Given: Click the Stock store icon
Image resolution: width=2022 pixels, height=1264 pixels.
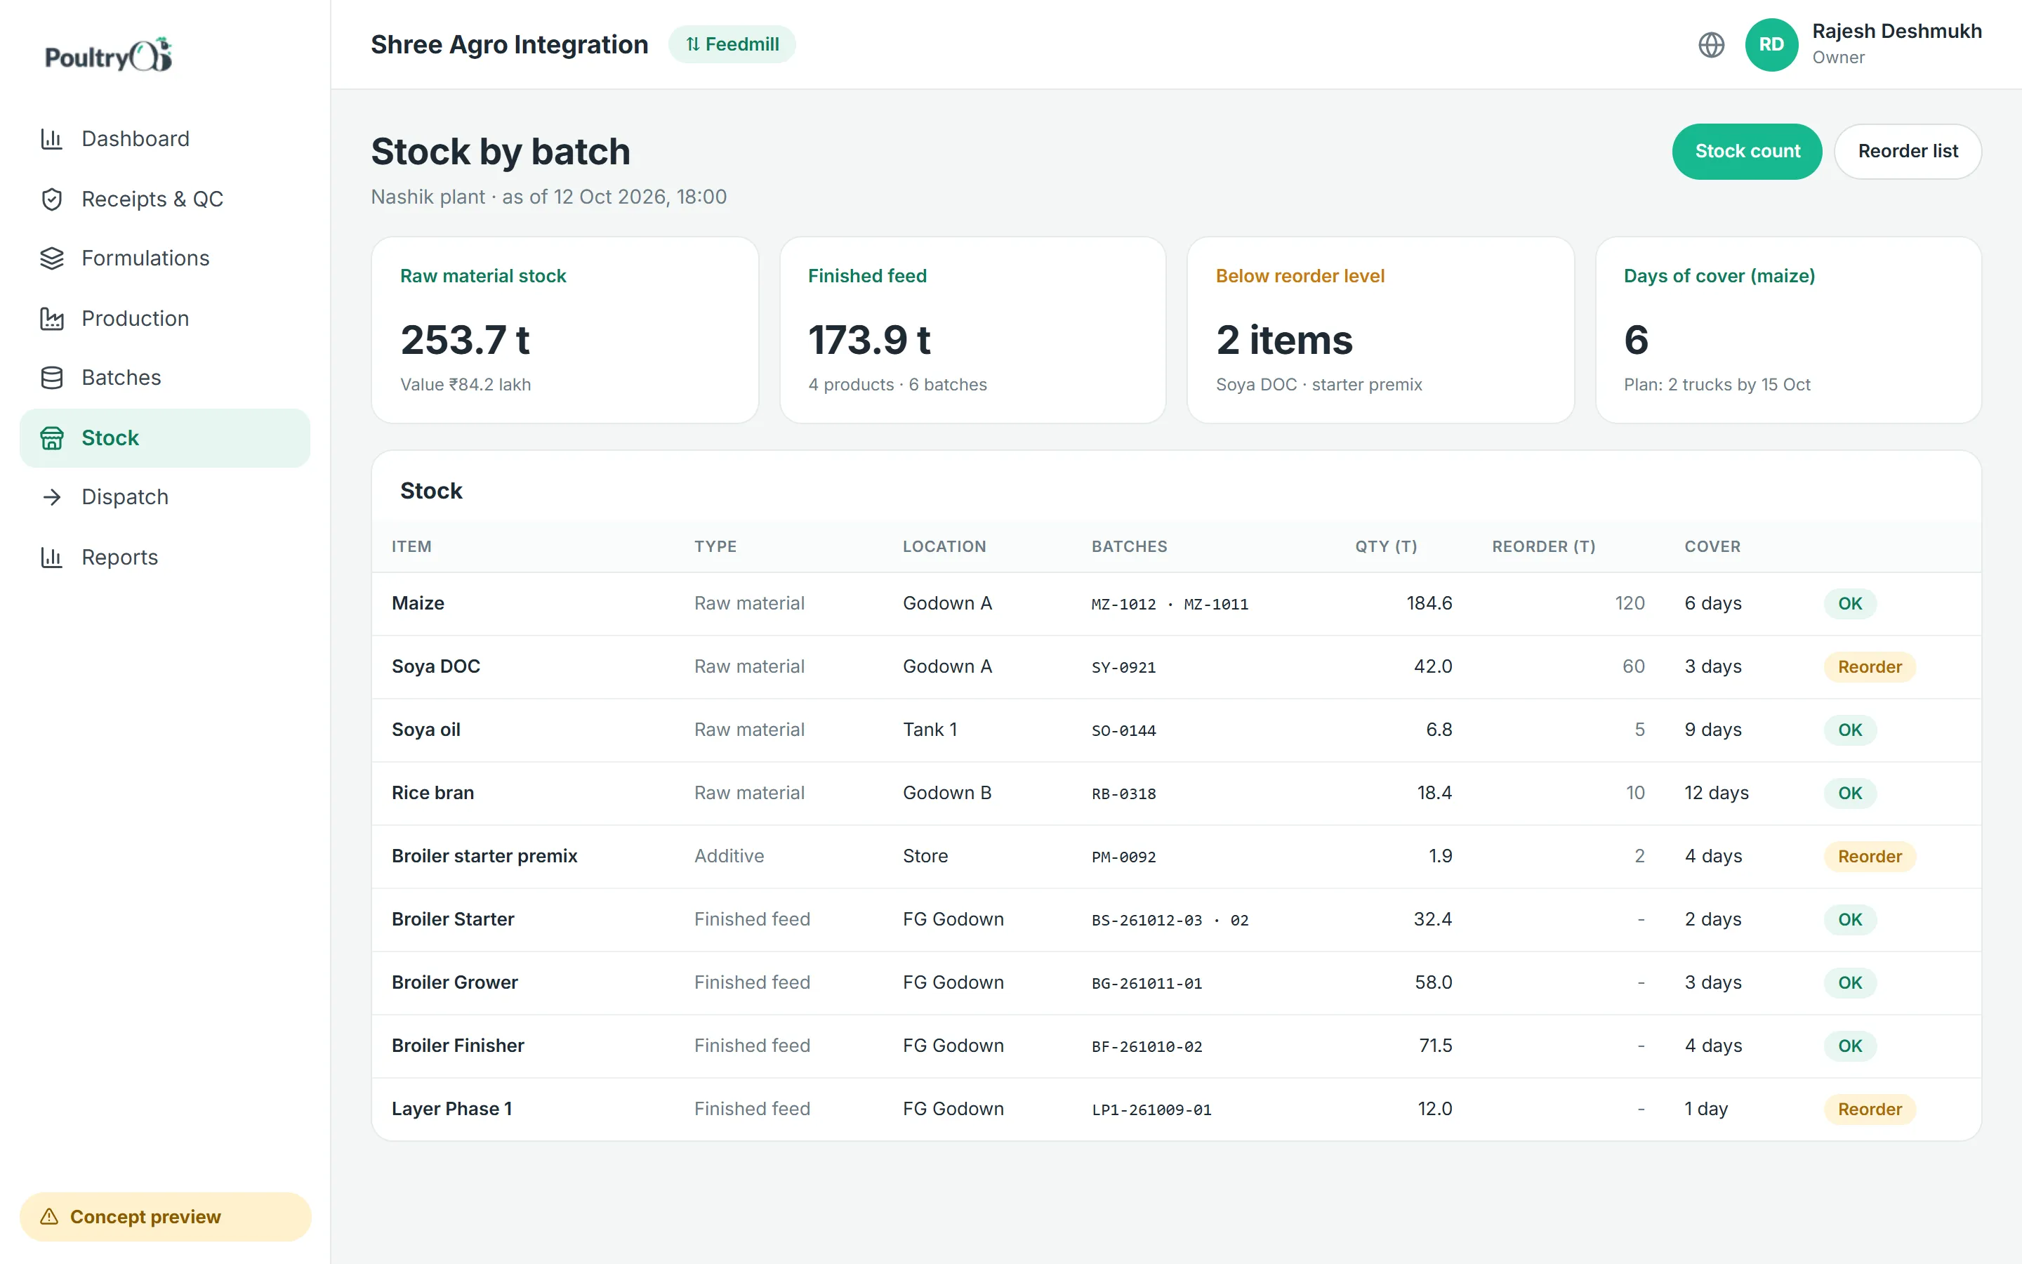Looking at the screenshot, I should coord(52,438).
